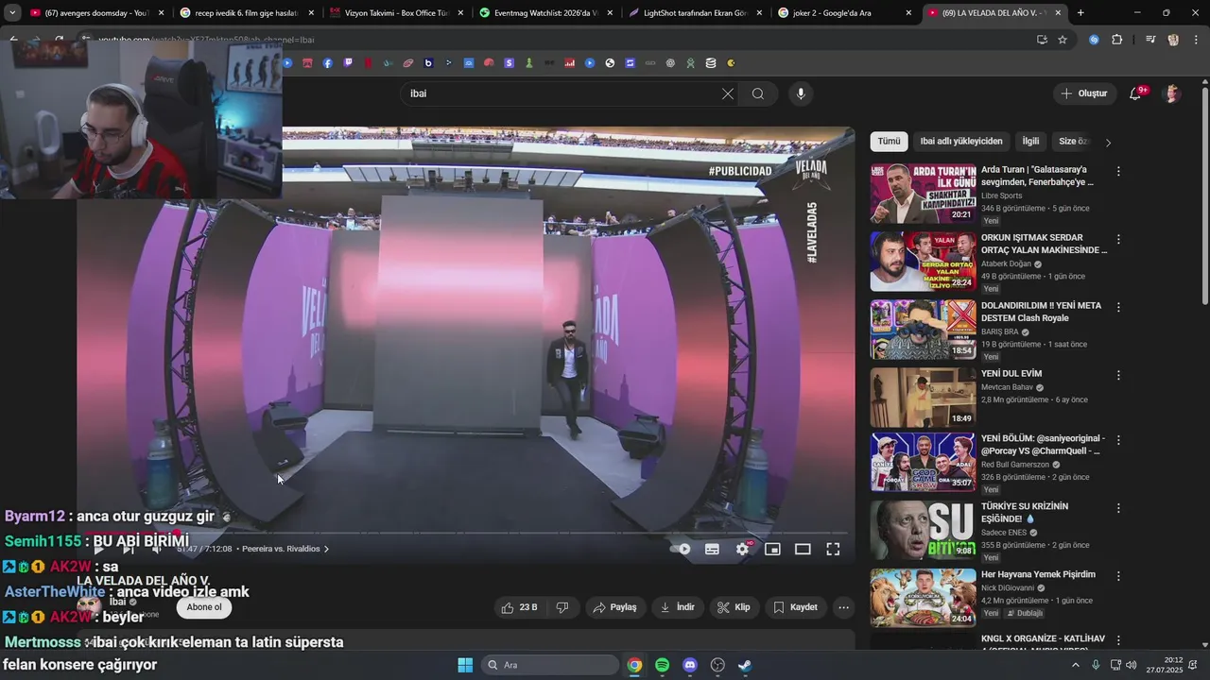The image size is (1210, 680).
Task: Select the Tümü filter chip
Action: (x=889, y=142)
